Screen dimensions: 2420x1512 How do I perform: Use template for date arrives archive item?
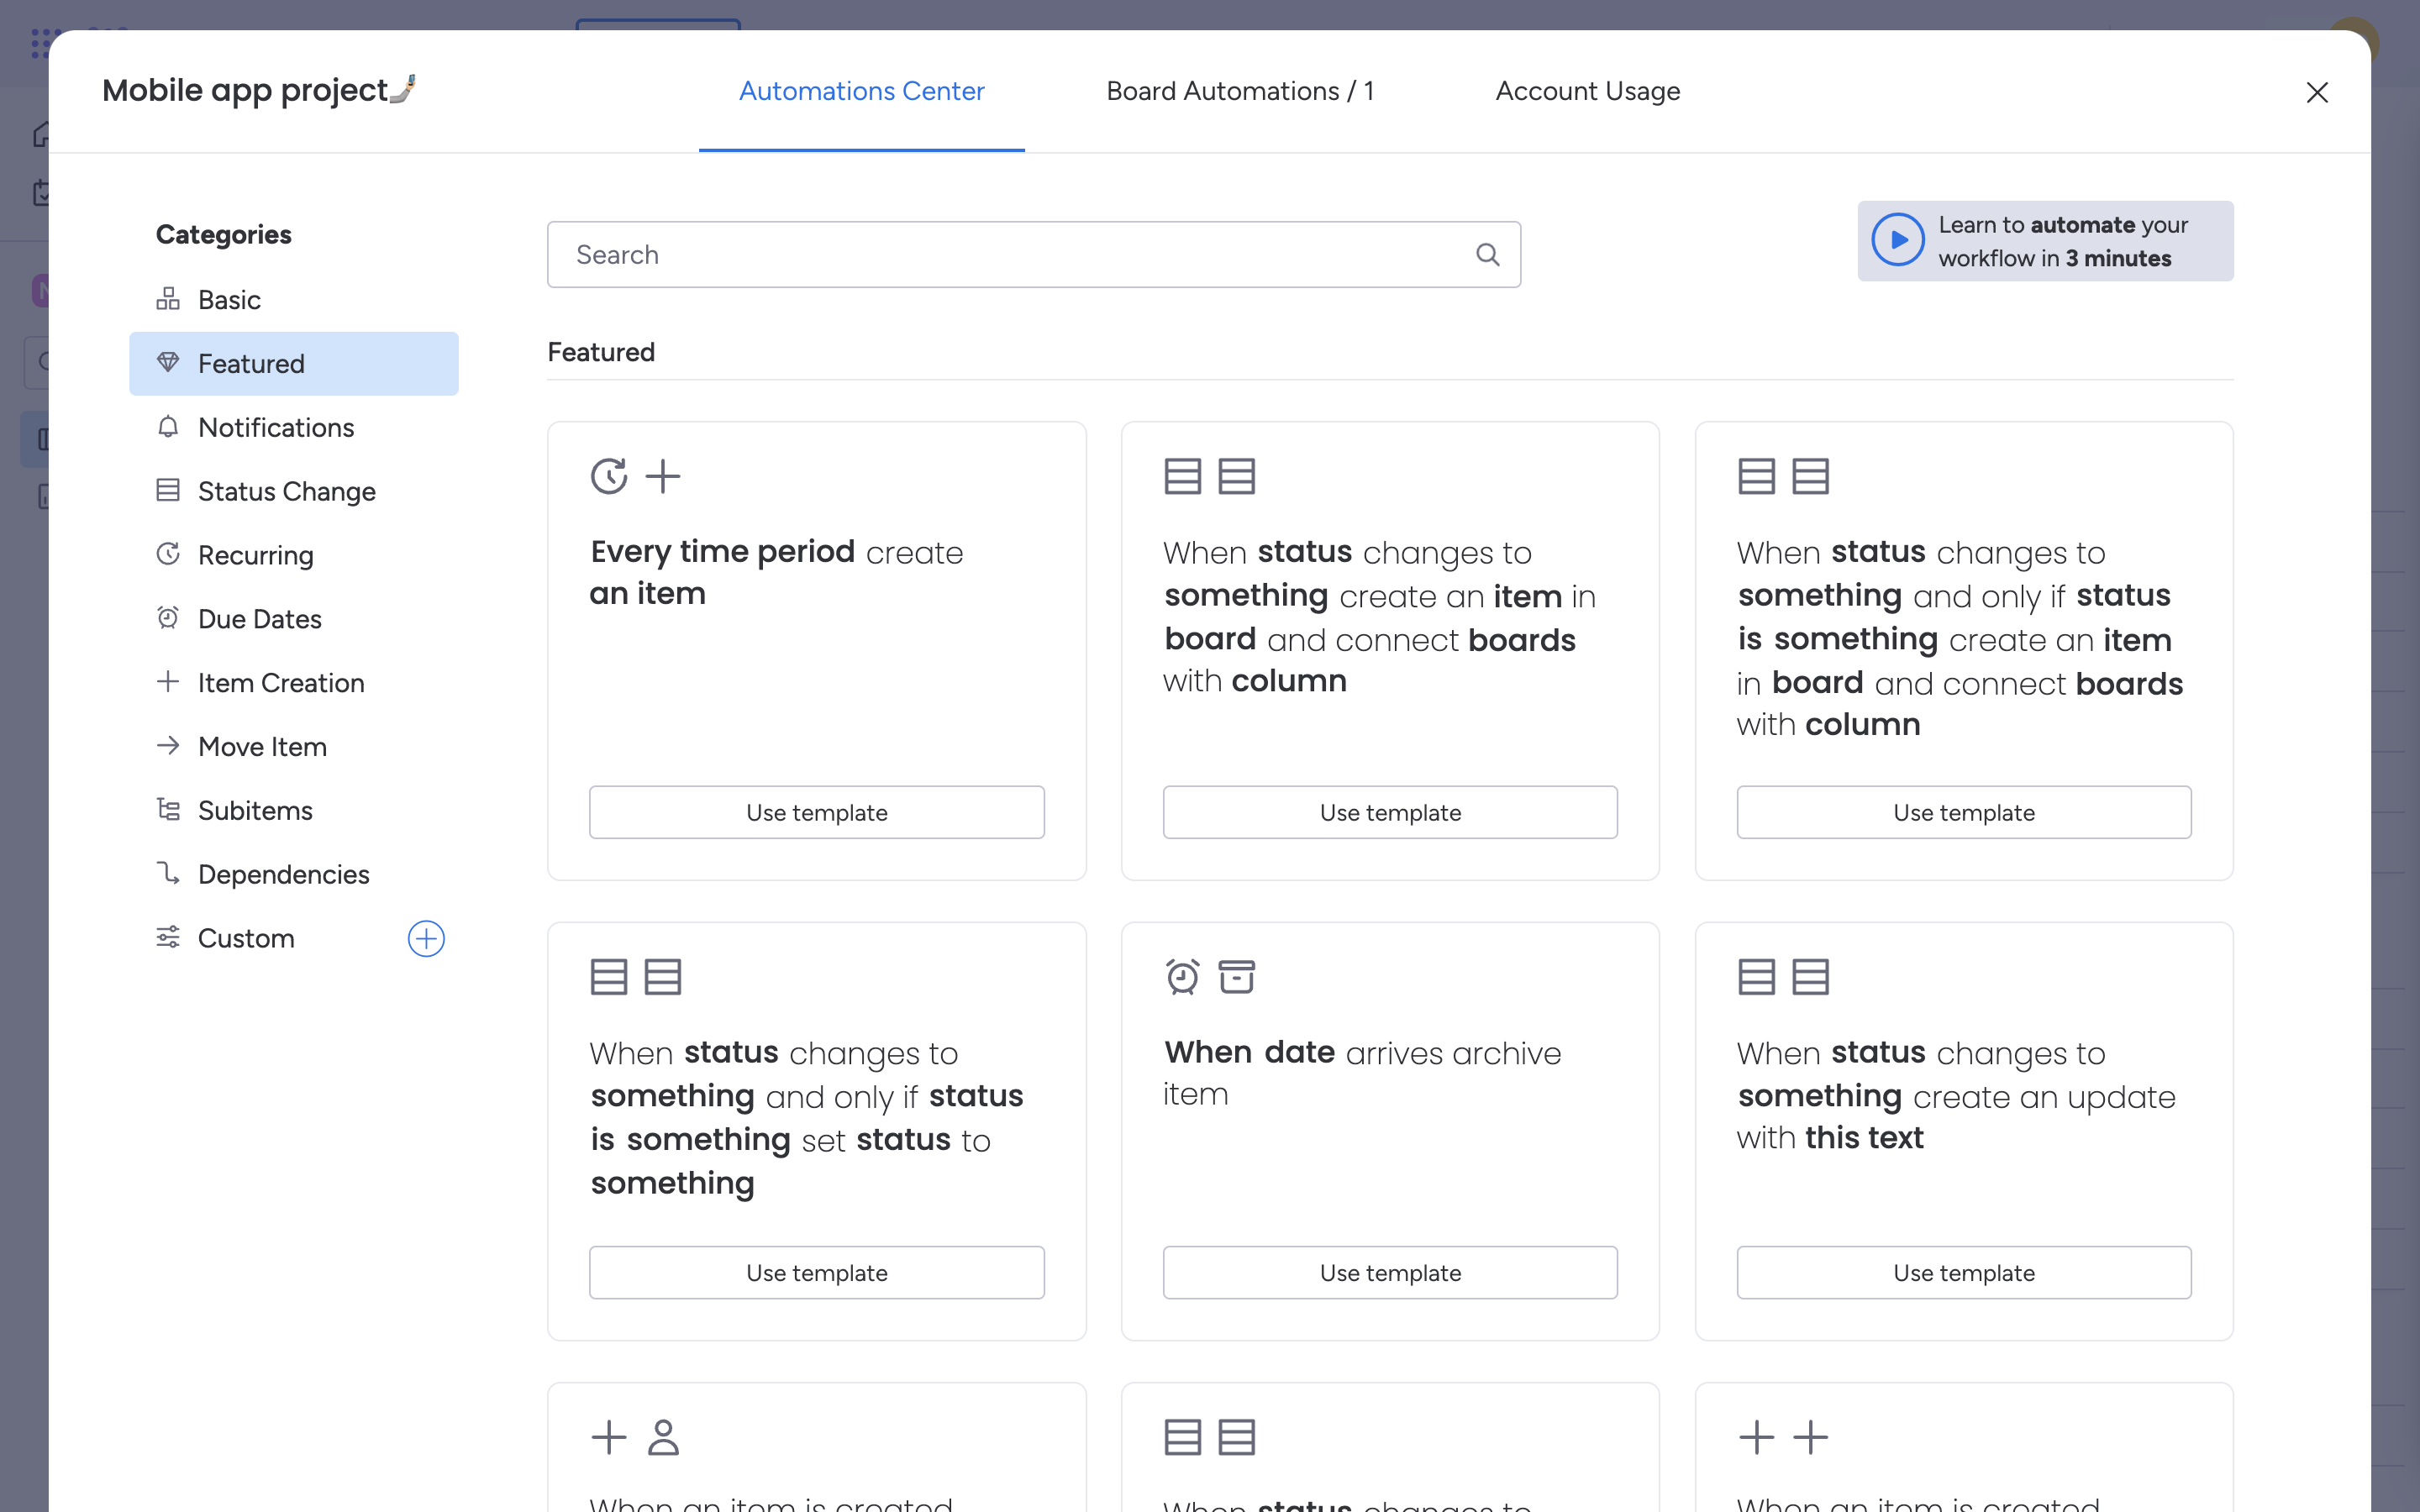(1390, 1272)
